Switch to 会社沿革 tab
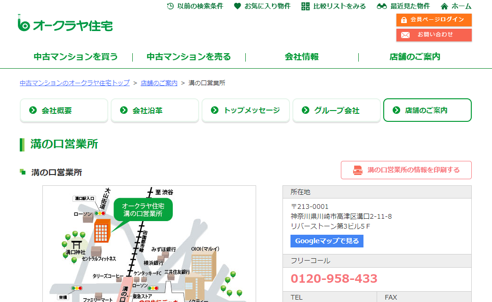Screen dimensions: 492x302 tap(155, 111)
